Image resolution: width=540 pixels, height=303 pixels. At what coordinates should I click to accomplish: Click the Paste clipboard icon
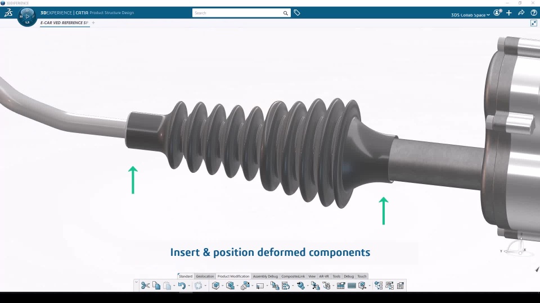167,286
